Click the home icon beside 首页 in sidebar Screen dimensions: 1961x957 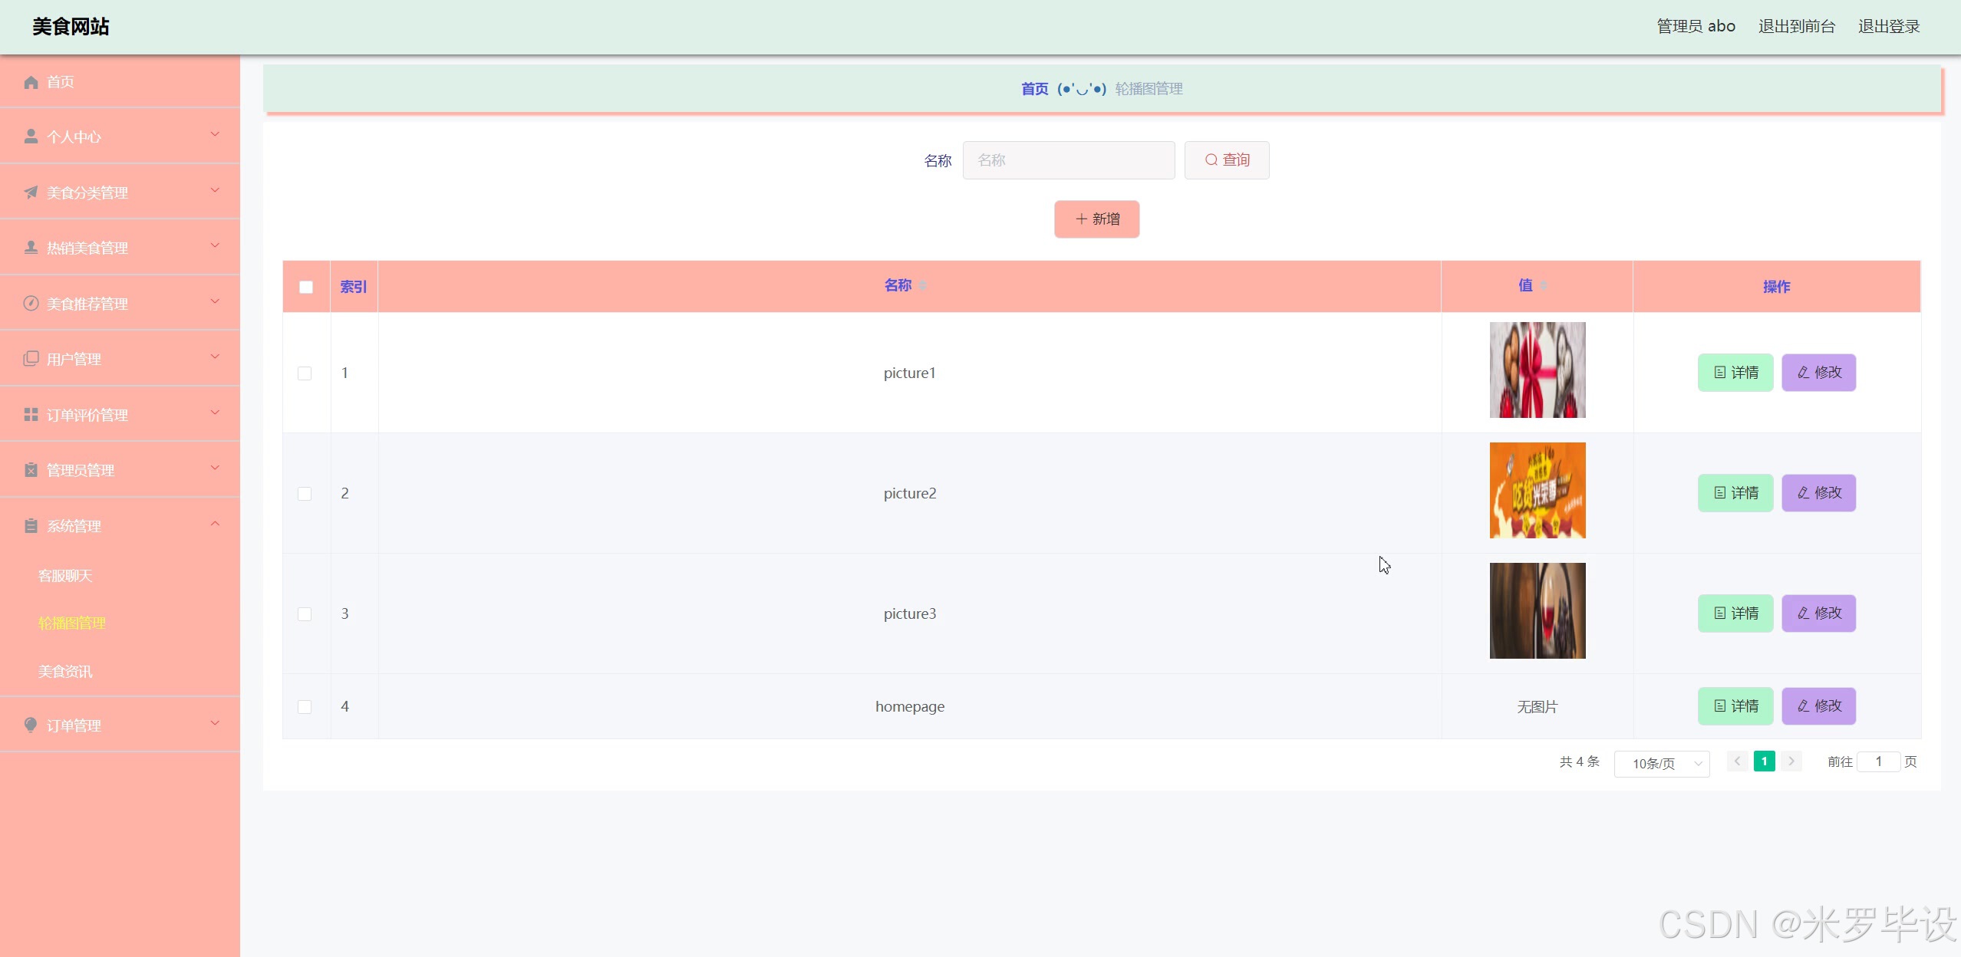tap(31, 82)
